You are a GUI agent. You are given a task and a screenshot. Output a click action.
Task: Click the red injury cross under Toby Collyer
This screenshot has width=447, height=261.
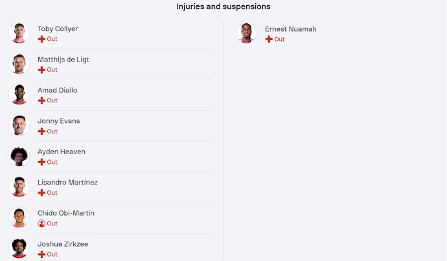click(41, 40)
